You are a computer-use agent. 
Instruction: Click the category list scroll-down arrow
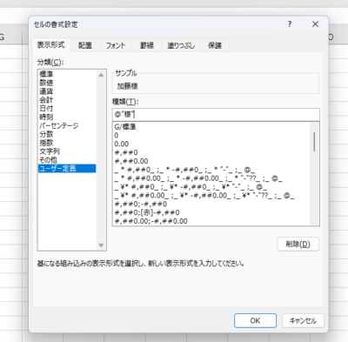(x=101, y=245)
